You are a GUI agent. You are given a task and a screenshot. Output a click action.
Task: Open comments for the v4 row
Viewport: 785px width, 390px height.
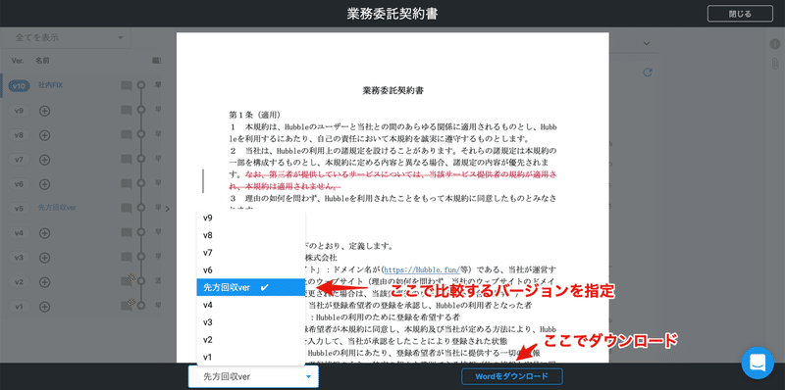point(127,233)
